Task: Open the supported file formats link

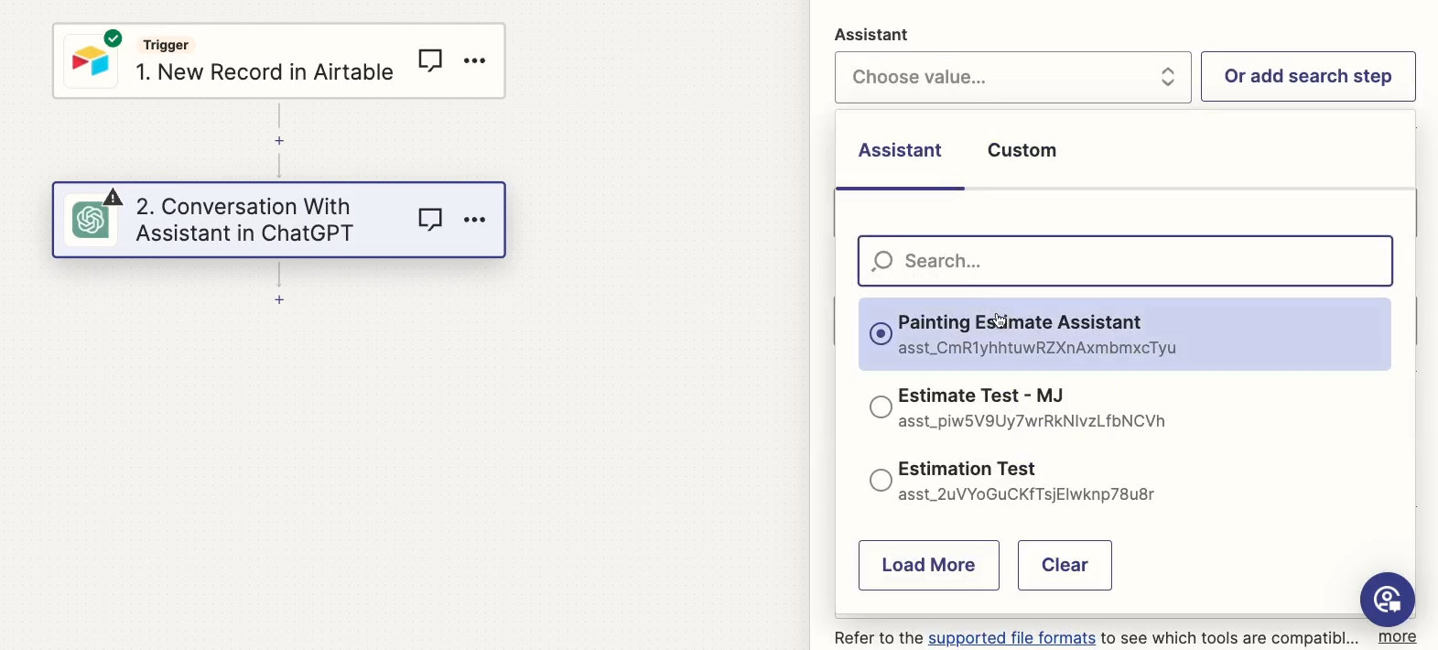Action: 1011,638
